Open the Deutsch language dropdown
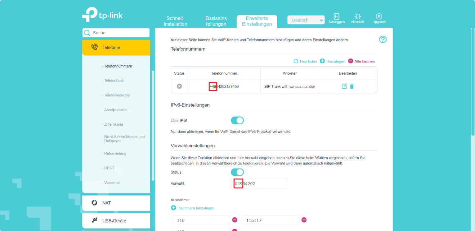This screenshot has width=475, height=231. 306,20
